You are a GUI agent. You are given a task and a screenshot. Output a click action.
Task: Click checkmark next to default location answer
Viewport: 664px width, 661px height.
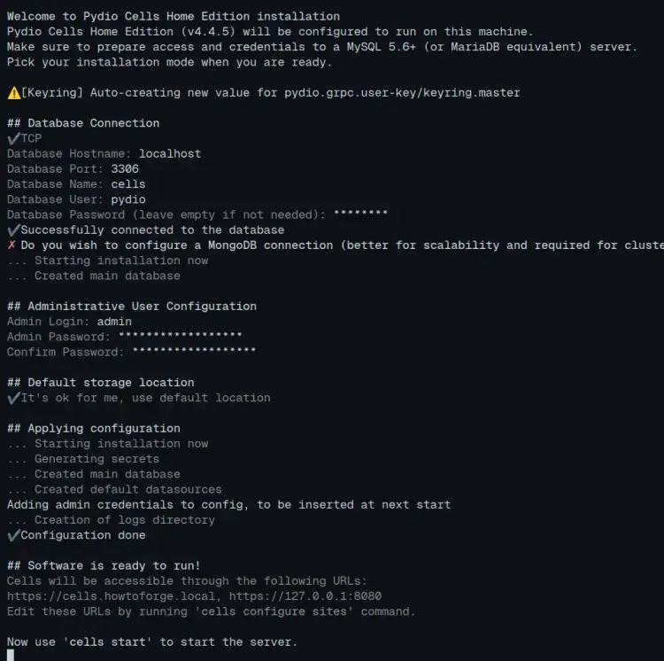(13, 398)
